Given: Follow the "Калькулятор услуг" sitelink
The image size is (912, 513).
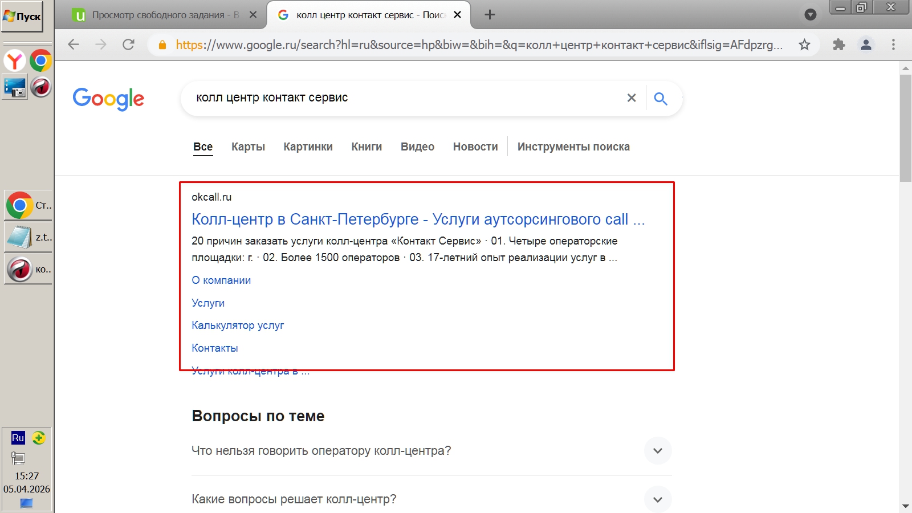Looking at the screenshot, I should (x=238, y=325).
